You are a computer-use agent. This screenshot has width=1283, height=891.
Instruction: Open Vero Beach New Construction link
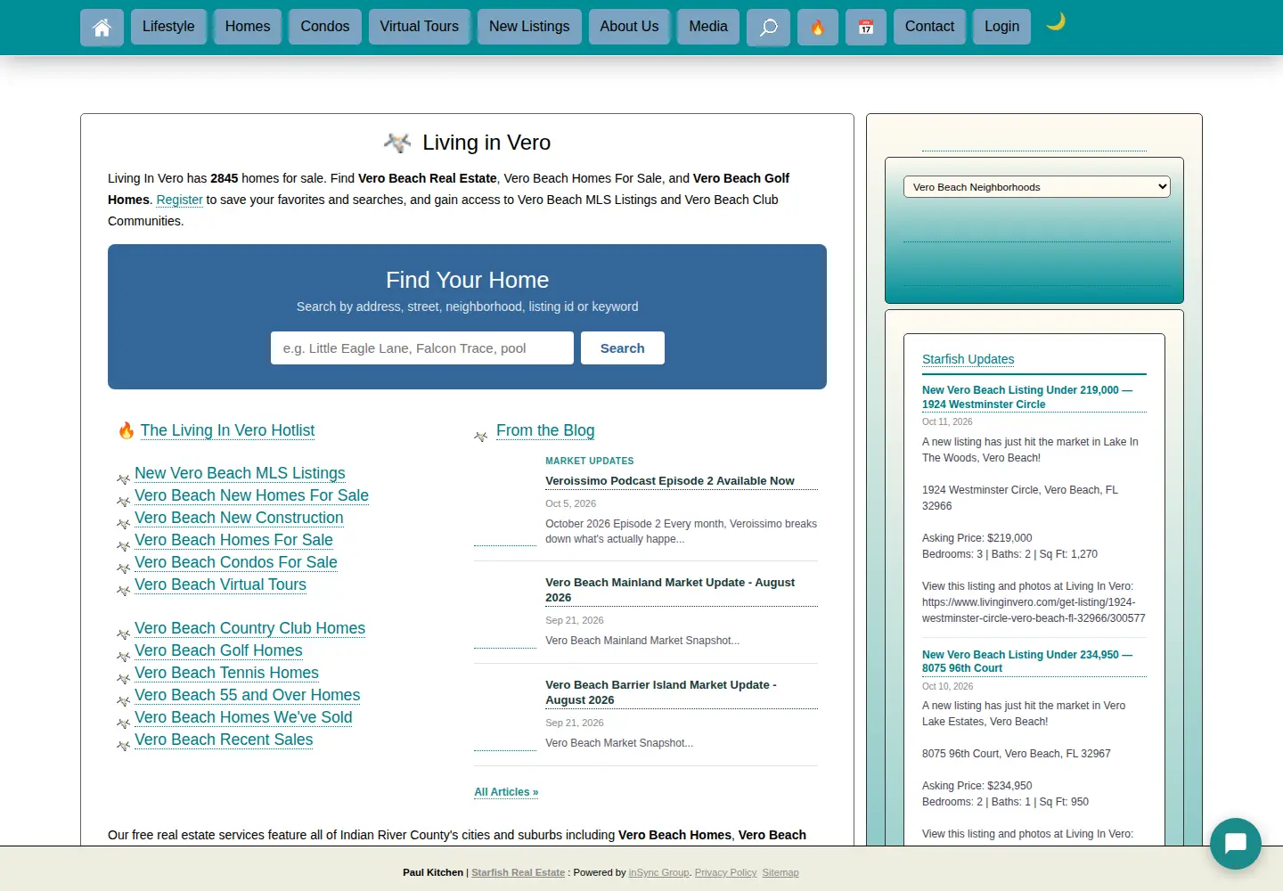pyautogui.click(x=239, y=518)
